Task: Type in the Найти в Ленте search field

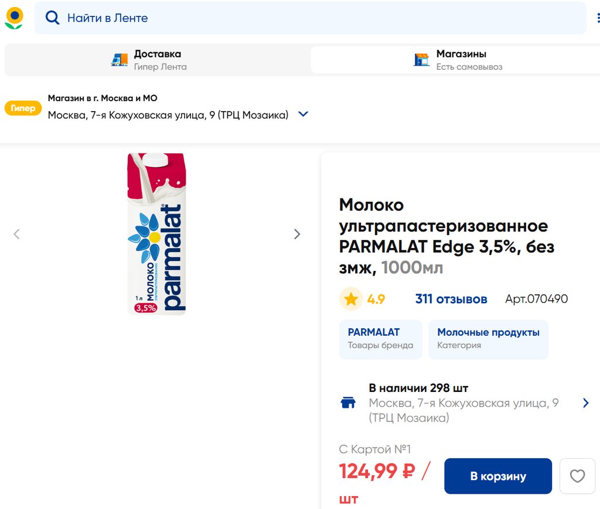Action: [316, 18]
